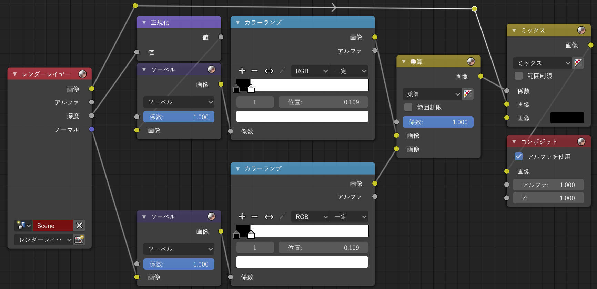The image size is (597, 289).
Task: Flip the upper カラーランプ color ramp
Action: (x=269, y=71)
